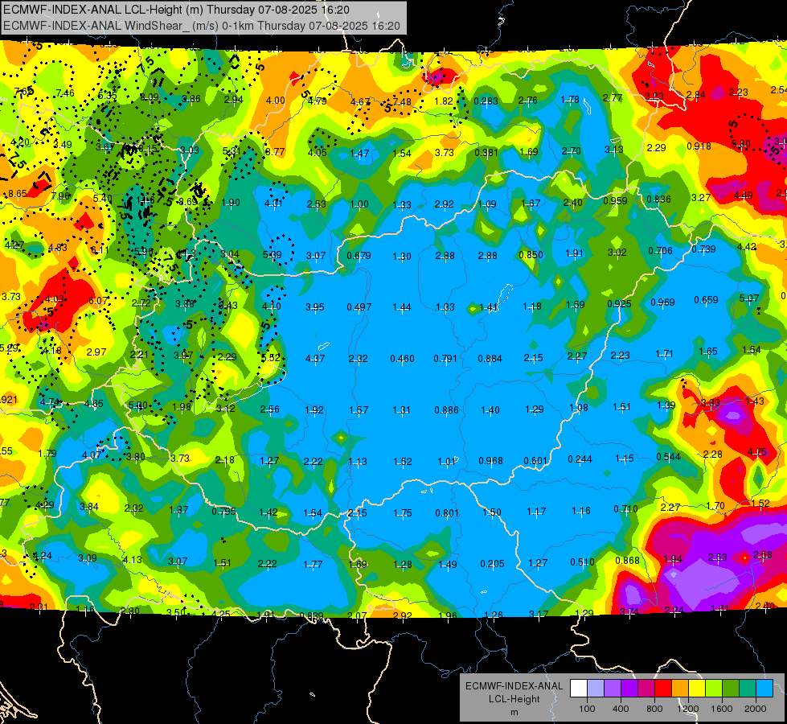Screen dimensions: 787x724
Task: Click the wind shear value 0.925
Action: pyautogui.click(x=619, y=304)
